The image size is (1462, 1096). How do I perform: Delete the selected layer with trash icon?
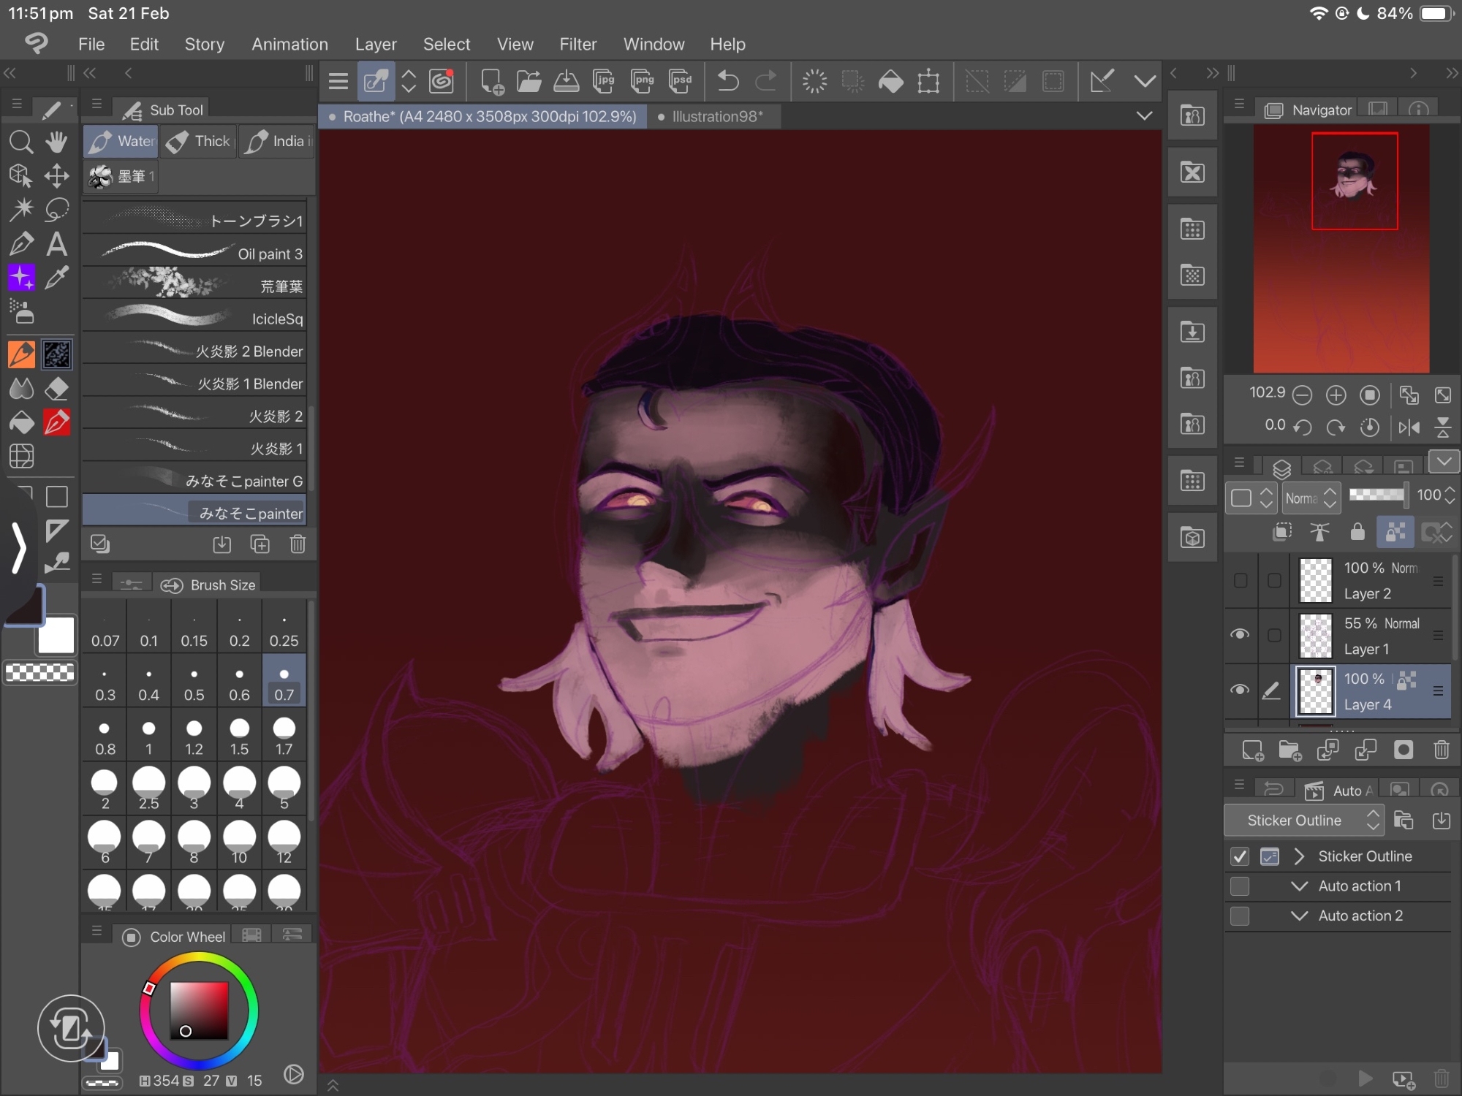tap(1441, 750)
